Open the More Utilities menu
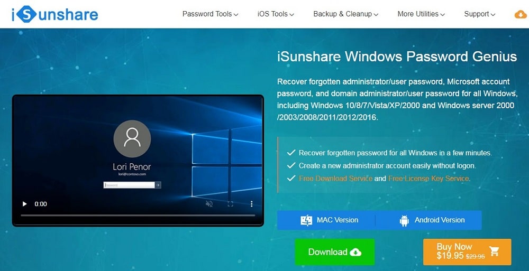 (x=421, y=14)
